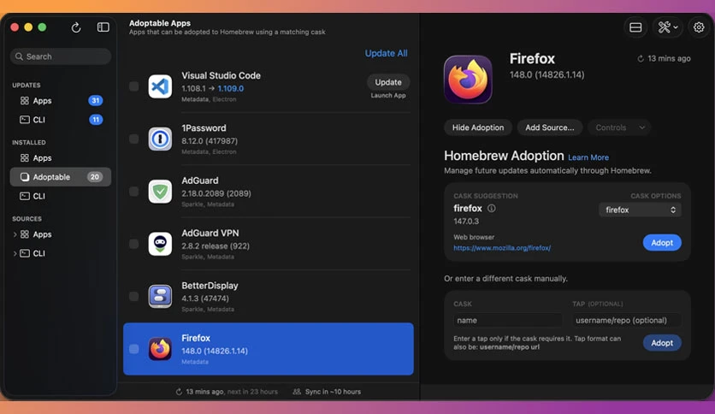The width and height of the screenshot is (715, 414).
Task: Click the Visual Studio Code app icon
Action: pos(160,86)
